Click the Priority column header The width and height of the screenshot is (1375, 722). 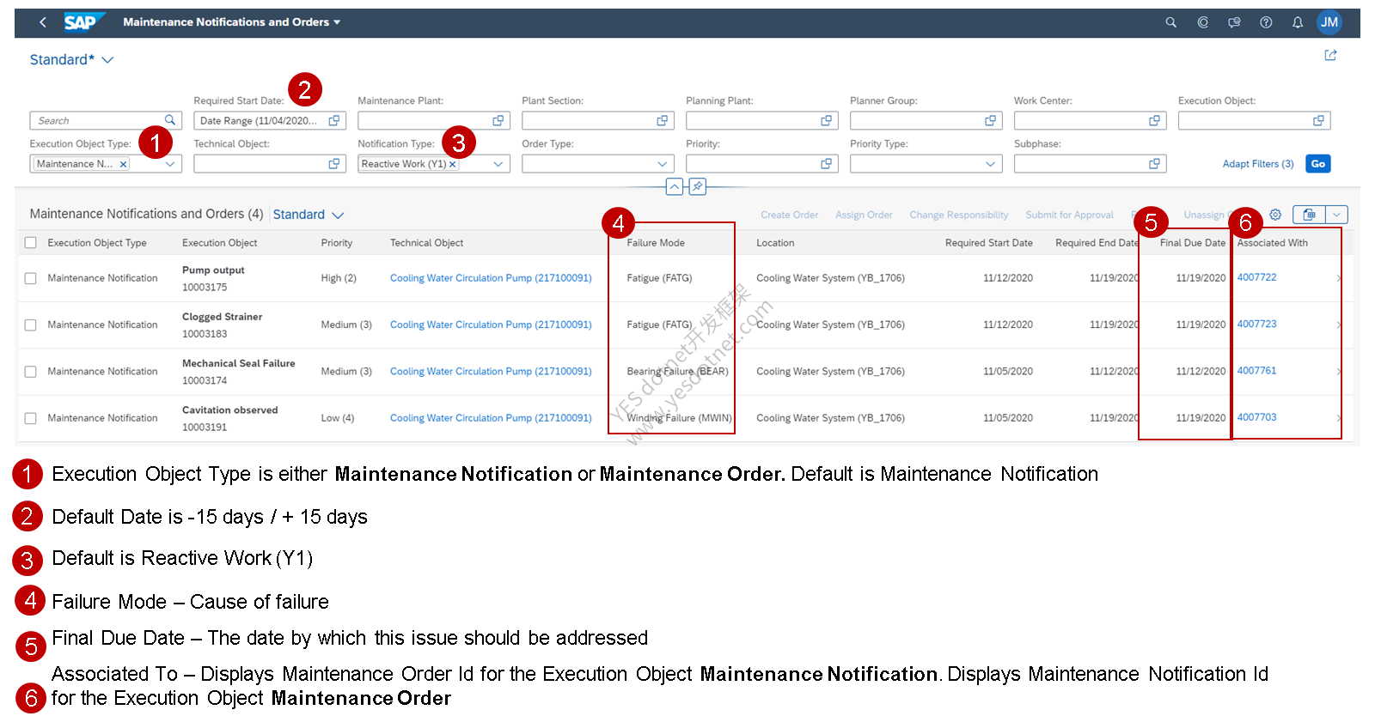click(x=337, y=243)
